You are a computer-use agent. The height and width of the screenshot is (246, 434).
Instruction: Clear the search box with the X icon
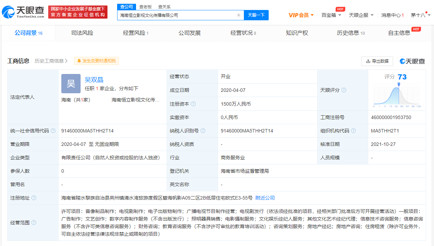pyautogui.click(x=238, y=15)
